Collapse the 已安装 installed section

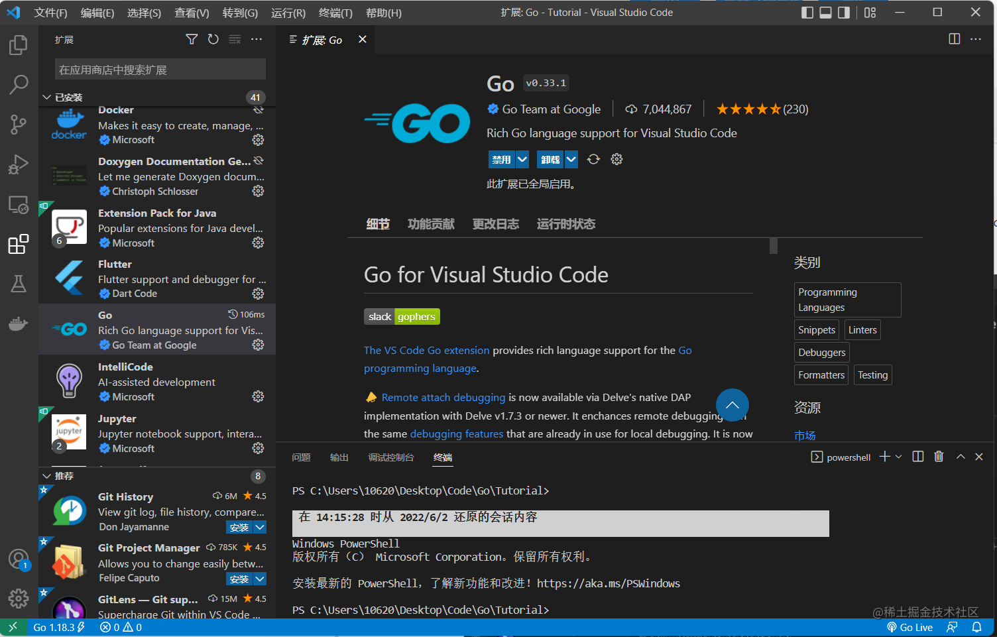click(47, 97)
